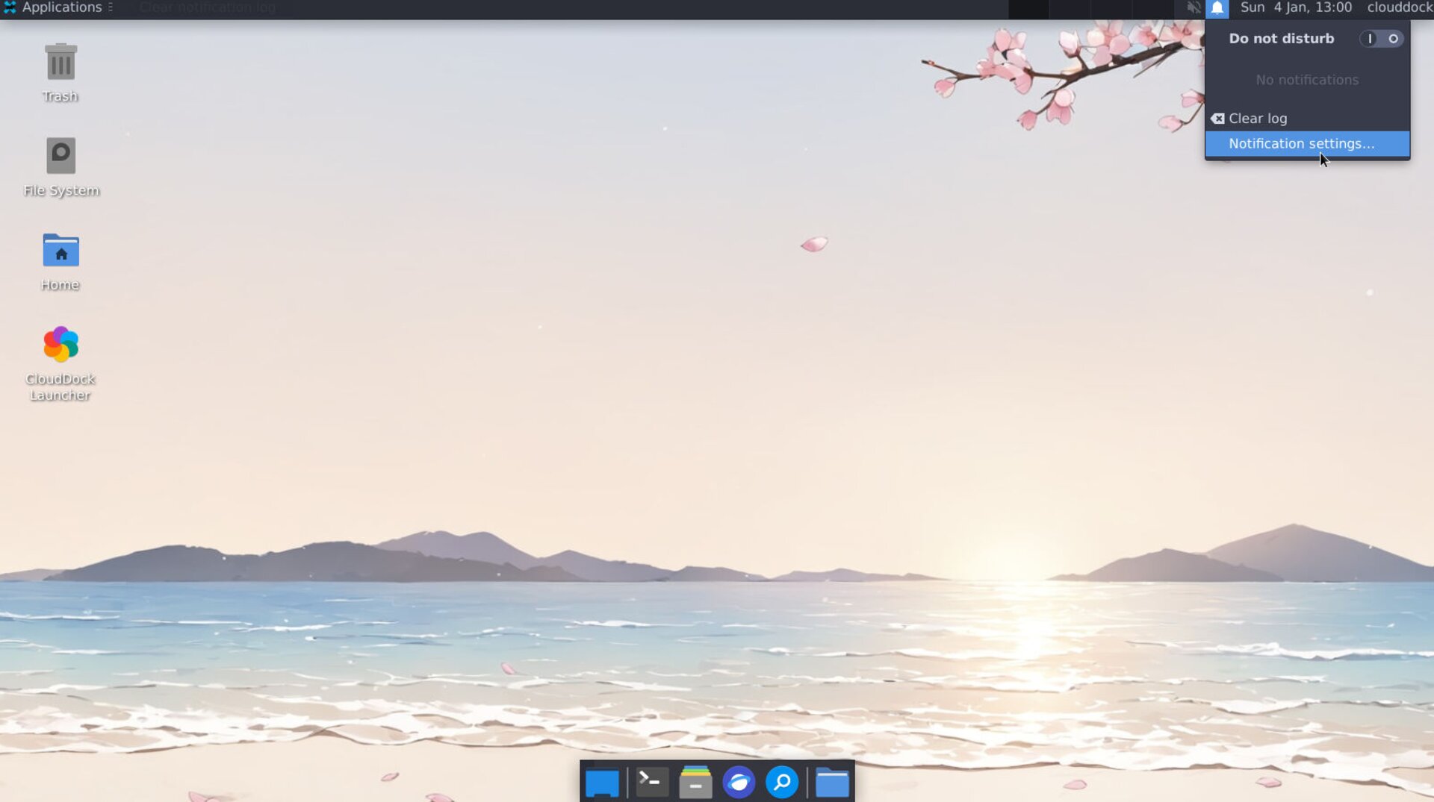This screenshot has width=1434, height=802.
Task: Open the file manager drawer icon in dock
Action: pyautogui.click(x=695, y=783)
